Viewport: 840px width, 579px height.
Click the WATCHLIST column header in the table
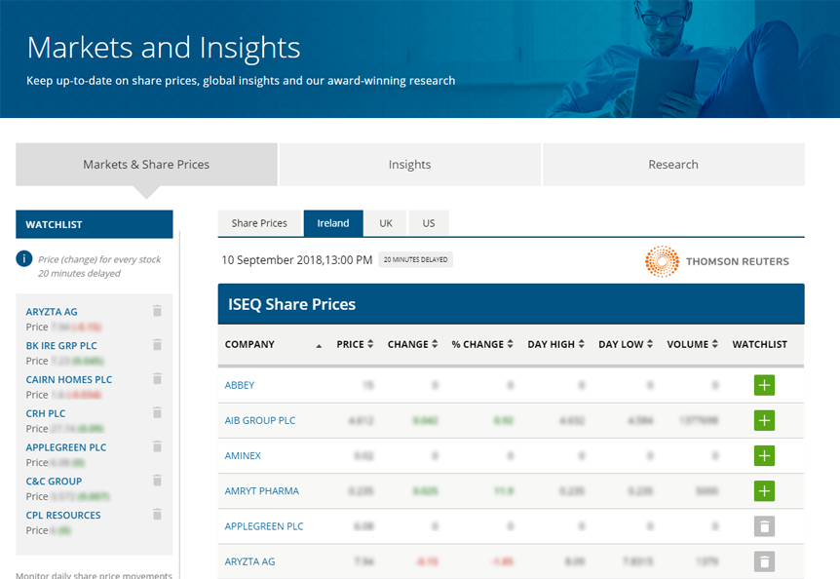[760, 344]
